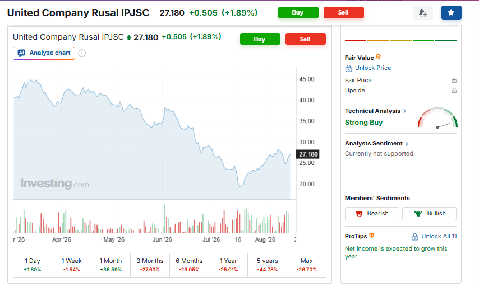Click the price alert bell icon
This screenshot has width=479, height=287.
[x=423, y=12]
